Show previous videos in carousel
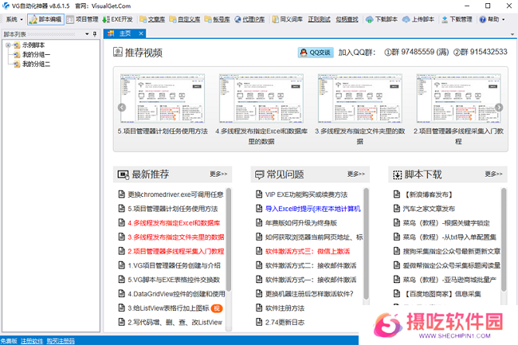This screenshot has height=345, width=518. coord(122,108)
